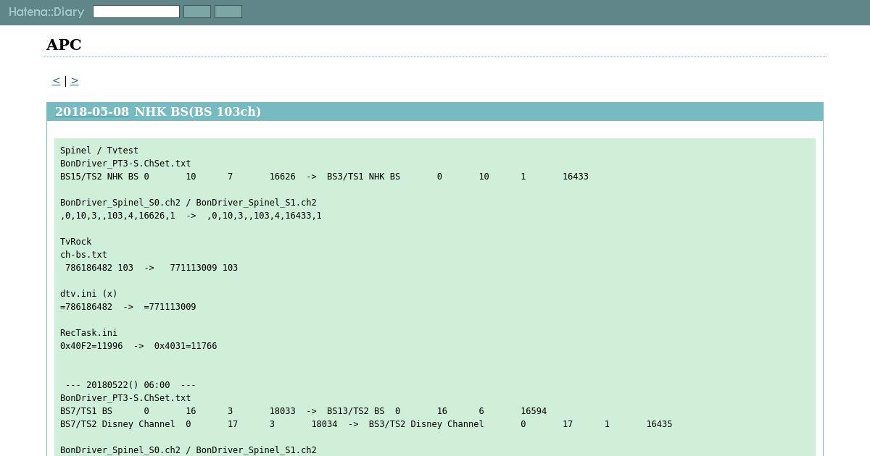870x456 pixels.
Task: Click the string ',0,10,3,,103,4,16626,1'
Action: 117,216
